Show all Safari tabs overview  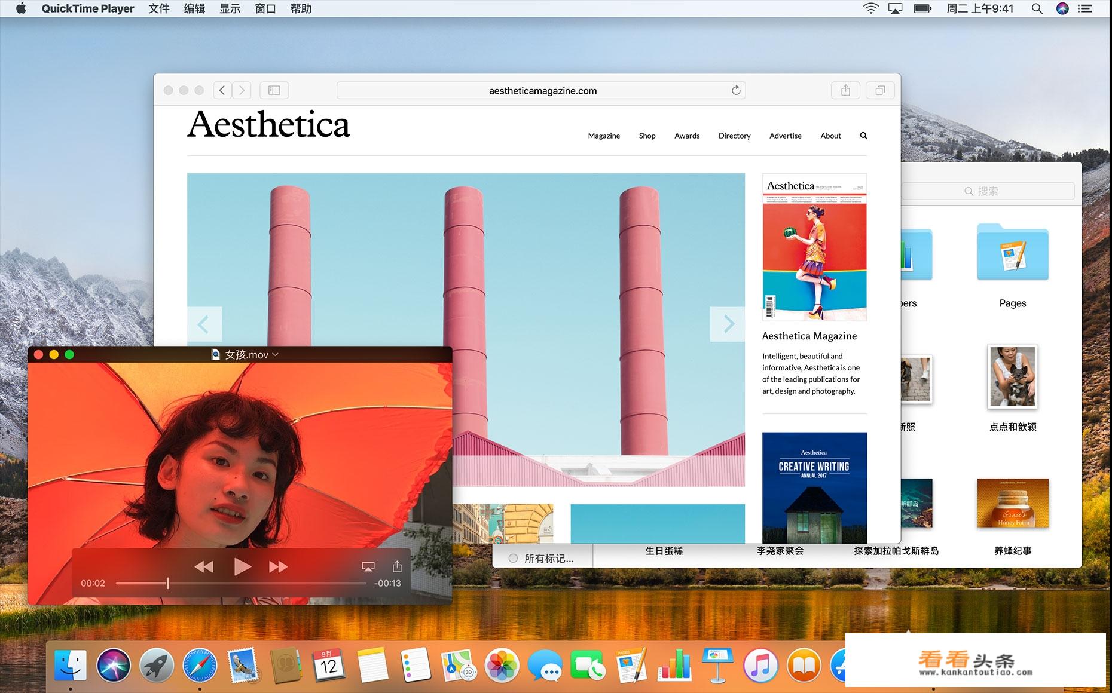coord(880,90)
